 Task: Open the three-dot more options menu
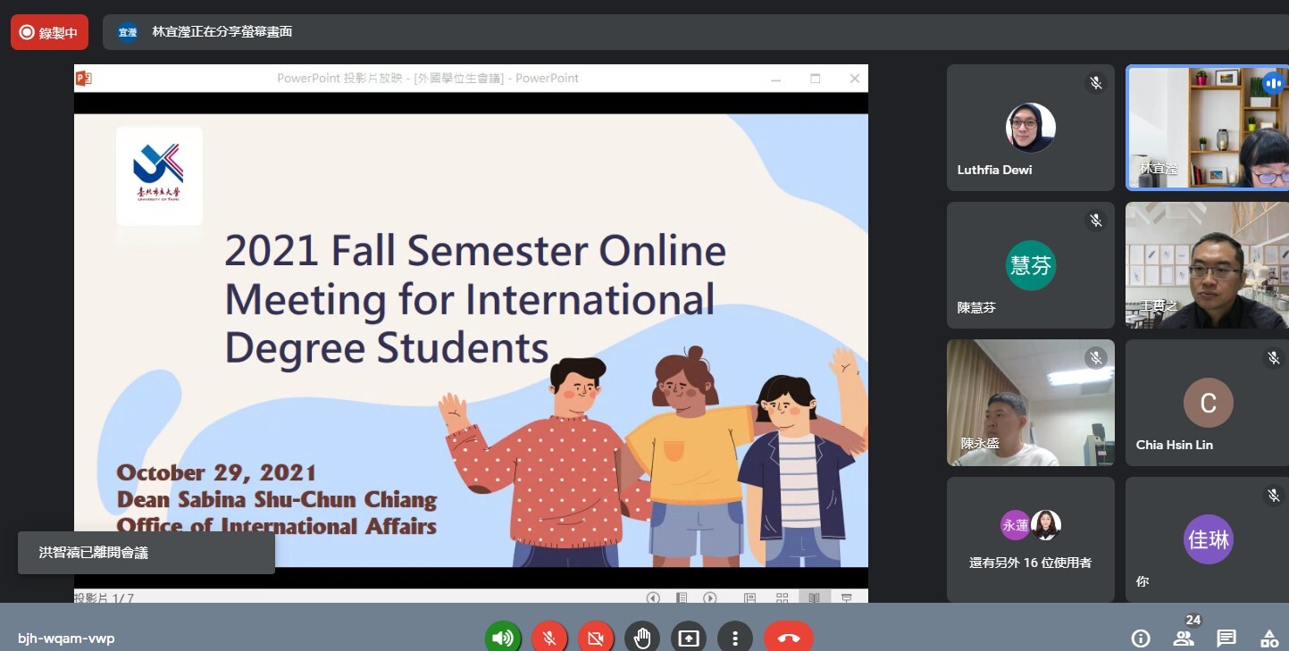735,638
